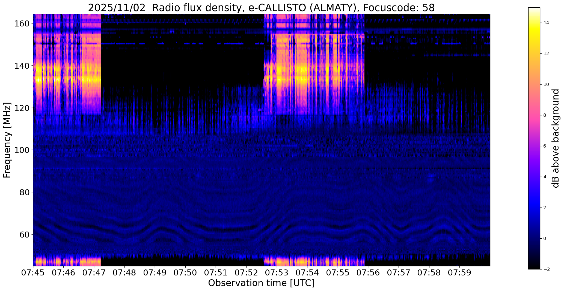
Task: Click the plot title mentioning e-CALLISTO (ALMATY)
Action: coord(261,8)
